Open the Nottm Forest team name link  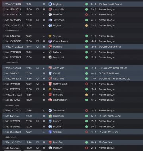point(60,84)
